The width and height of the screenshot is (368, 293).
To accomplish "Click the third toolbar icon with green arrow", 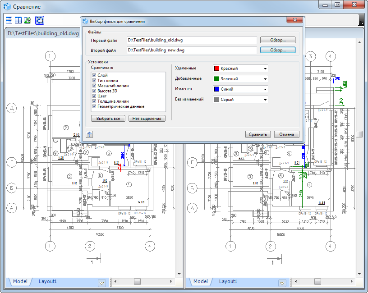I will pos(27,20).
